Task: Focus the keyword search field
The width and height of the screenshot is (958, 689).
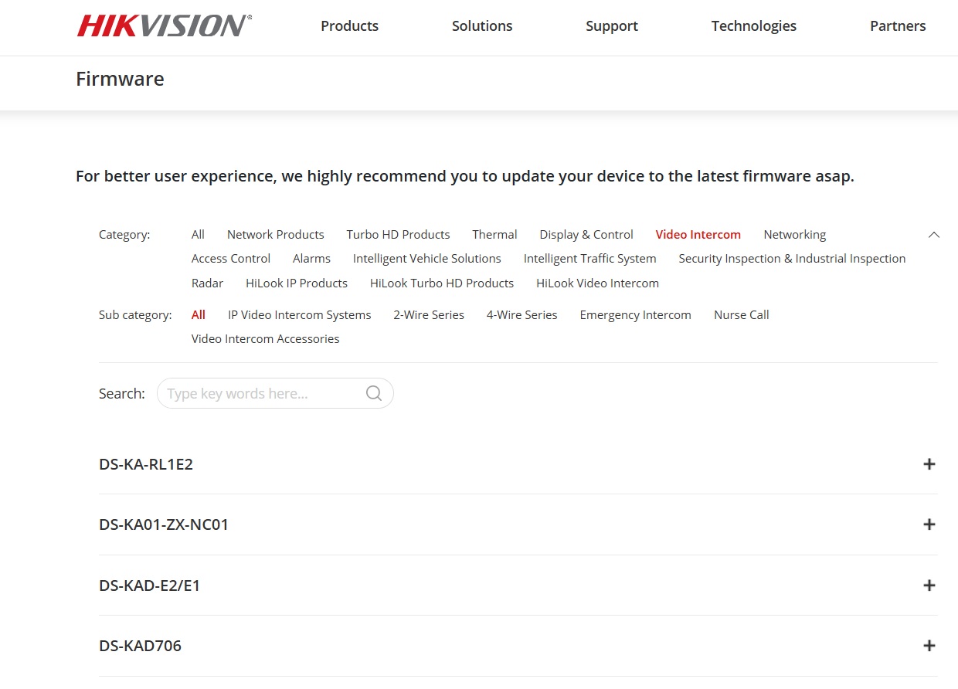Action: [x=275, y=393]
